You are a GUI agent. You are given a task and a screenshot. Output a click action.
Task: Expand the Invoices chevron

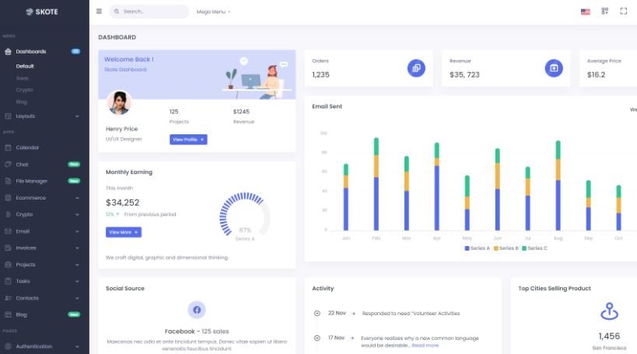point(77,248)
